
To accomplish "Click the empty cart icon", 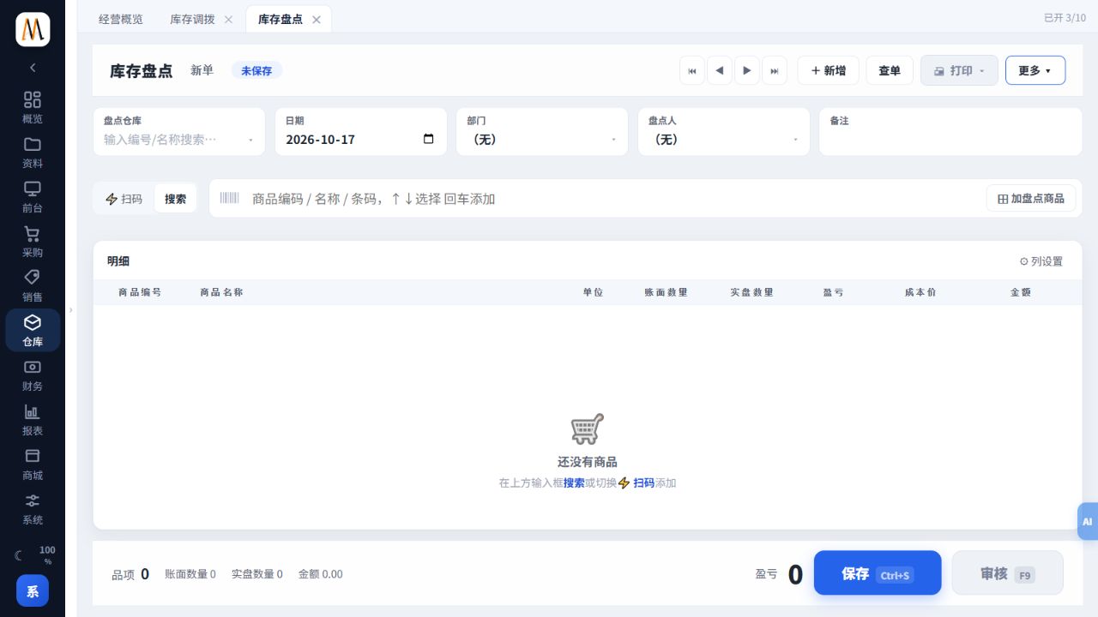I will [x=588, y=428].
